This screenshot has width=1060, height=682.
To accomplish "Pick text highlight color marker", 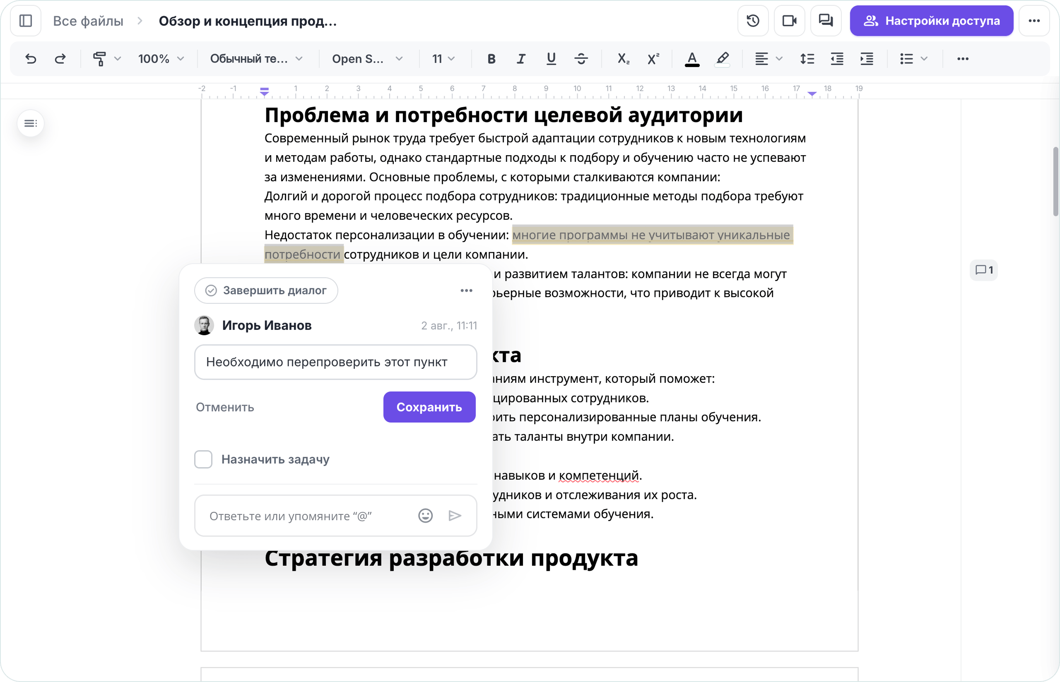I will [x=722, y=58].
